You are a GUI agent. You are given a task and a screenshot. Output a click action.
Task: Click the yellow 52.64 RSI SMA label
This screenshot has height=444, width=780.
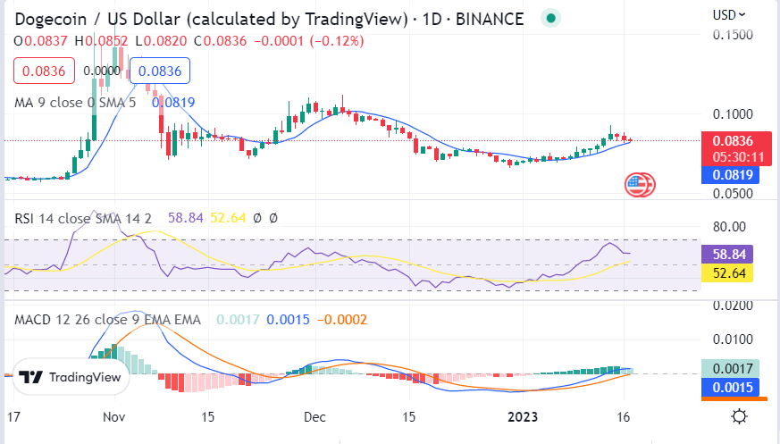(x=727, y=273)
